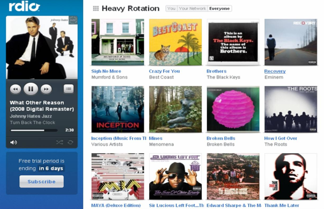Skip forward to the next track
Viewport: 324px width, 209px height.
tap(46, 89)
